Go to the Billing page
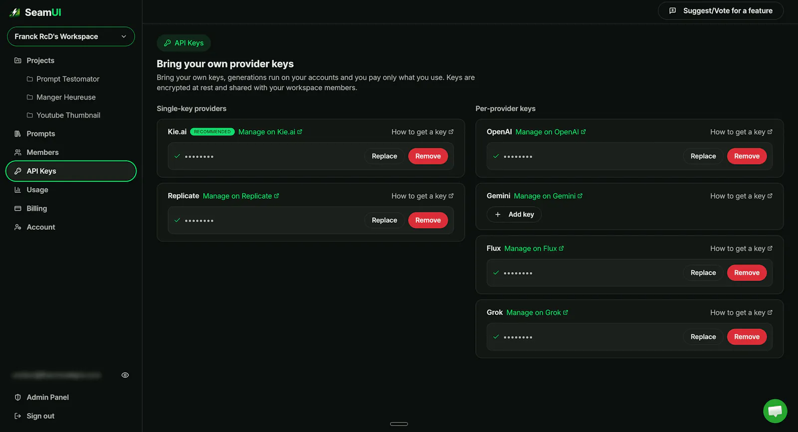This screenshot has height=432, width=798. point(36,208)
